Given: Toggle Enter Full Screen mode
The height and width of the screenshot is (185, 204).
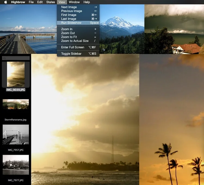Looking at the screenshot, I should point(78,47).
